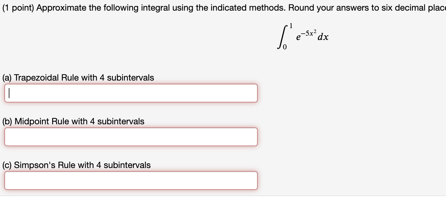Click the Trapezoidal Rule answer input field
This screenshot has width=446, height=198.
point(131,93)
